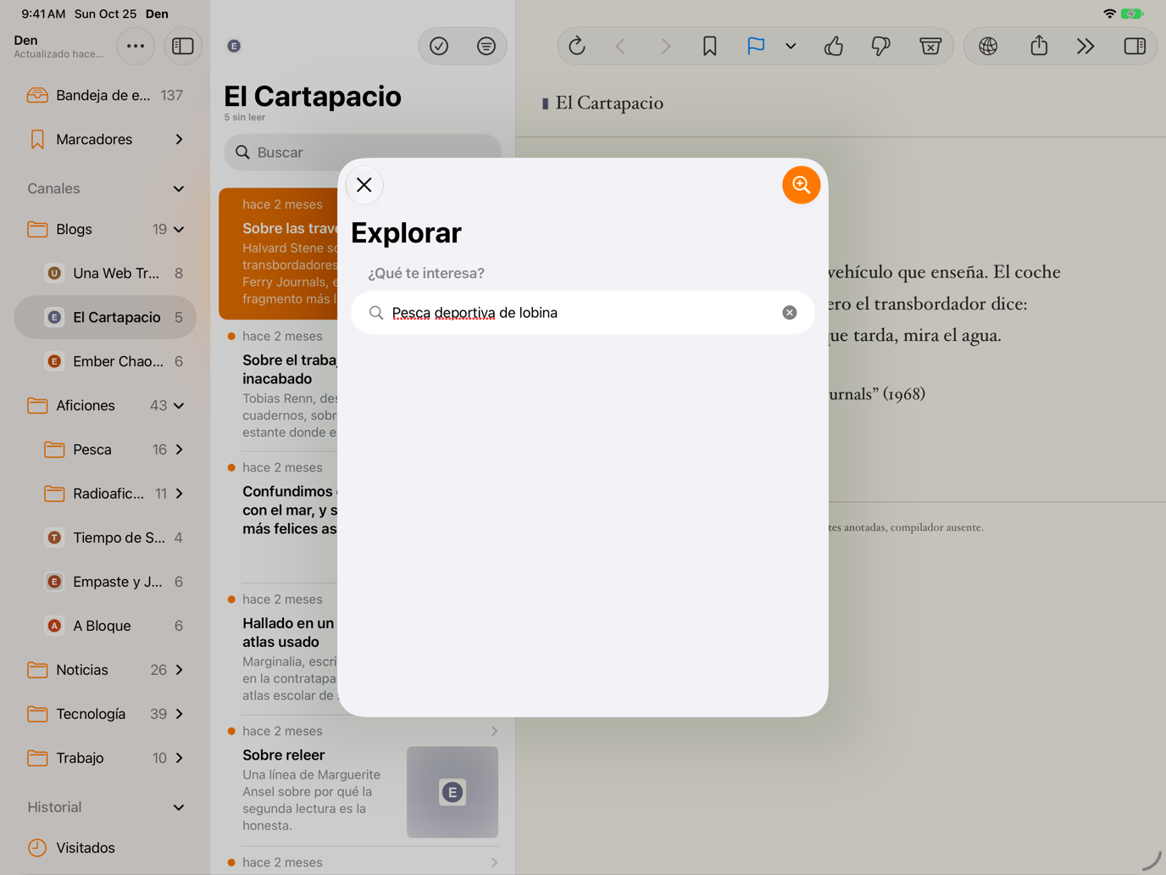Click the Sobre releer article thumbnail
The height and width of the screenshot is (875, 1166).
click(453, 792)
